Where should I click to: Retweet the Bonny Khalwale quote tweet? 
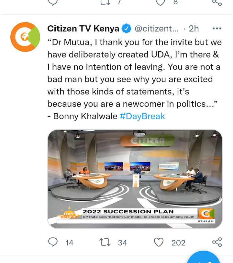pyautogui.click(x=105, y=243)
